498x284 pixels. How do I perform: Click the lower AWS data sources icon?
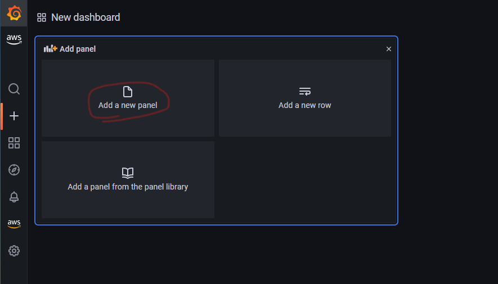point(14,224)
